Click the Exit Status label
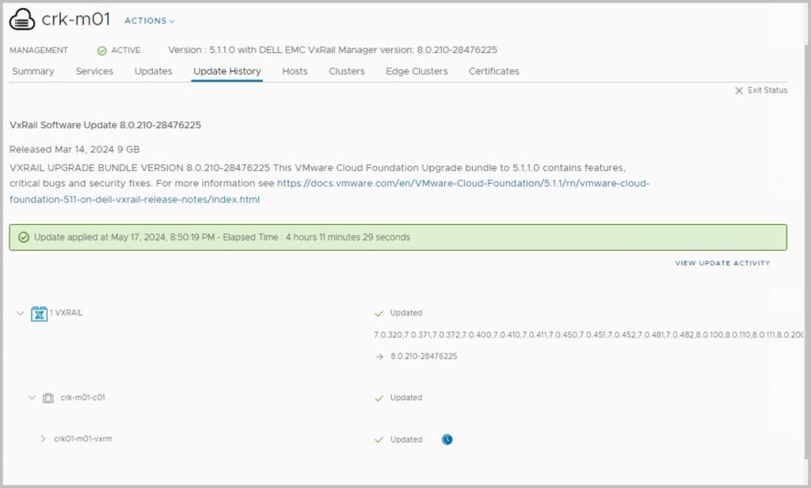 pos(767,90)
